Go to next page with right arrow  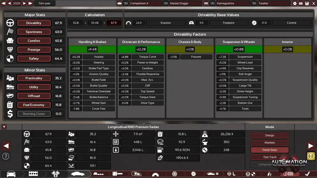pyautogui.click(x=311, y=146)
